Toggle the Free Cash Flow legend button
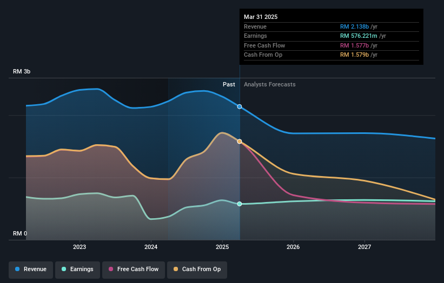The width and height of the screenshot is (444, 283). pos(134,269)
